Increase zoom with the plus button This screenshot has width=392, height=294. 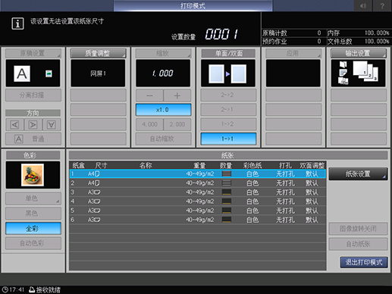[x=177, y=95]
